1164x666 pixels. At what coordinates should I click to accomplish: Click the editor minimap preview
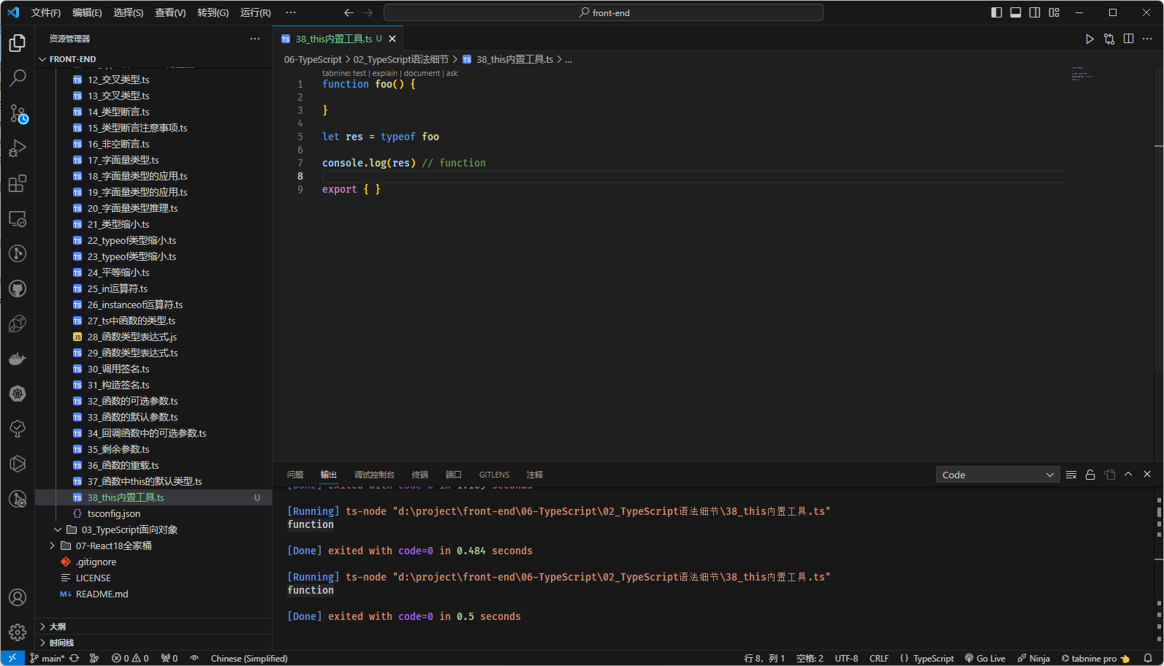(1081, 74)
